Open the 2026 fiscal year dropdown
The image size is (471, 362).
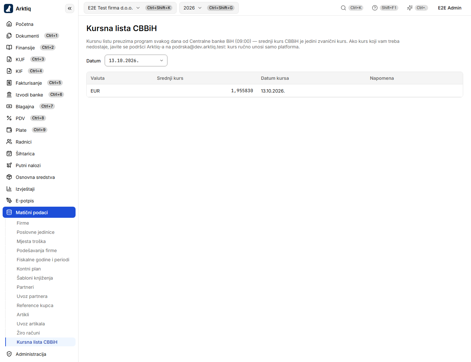[x=209, y=8]
